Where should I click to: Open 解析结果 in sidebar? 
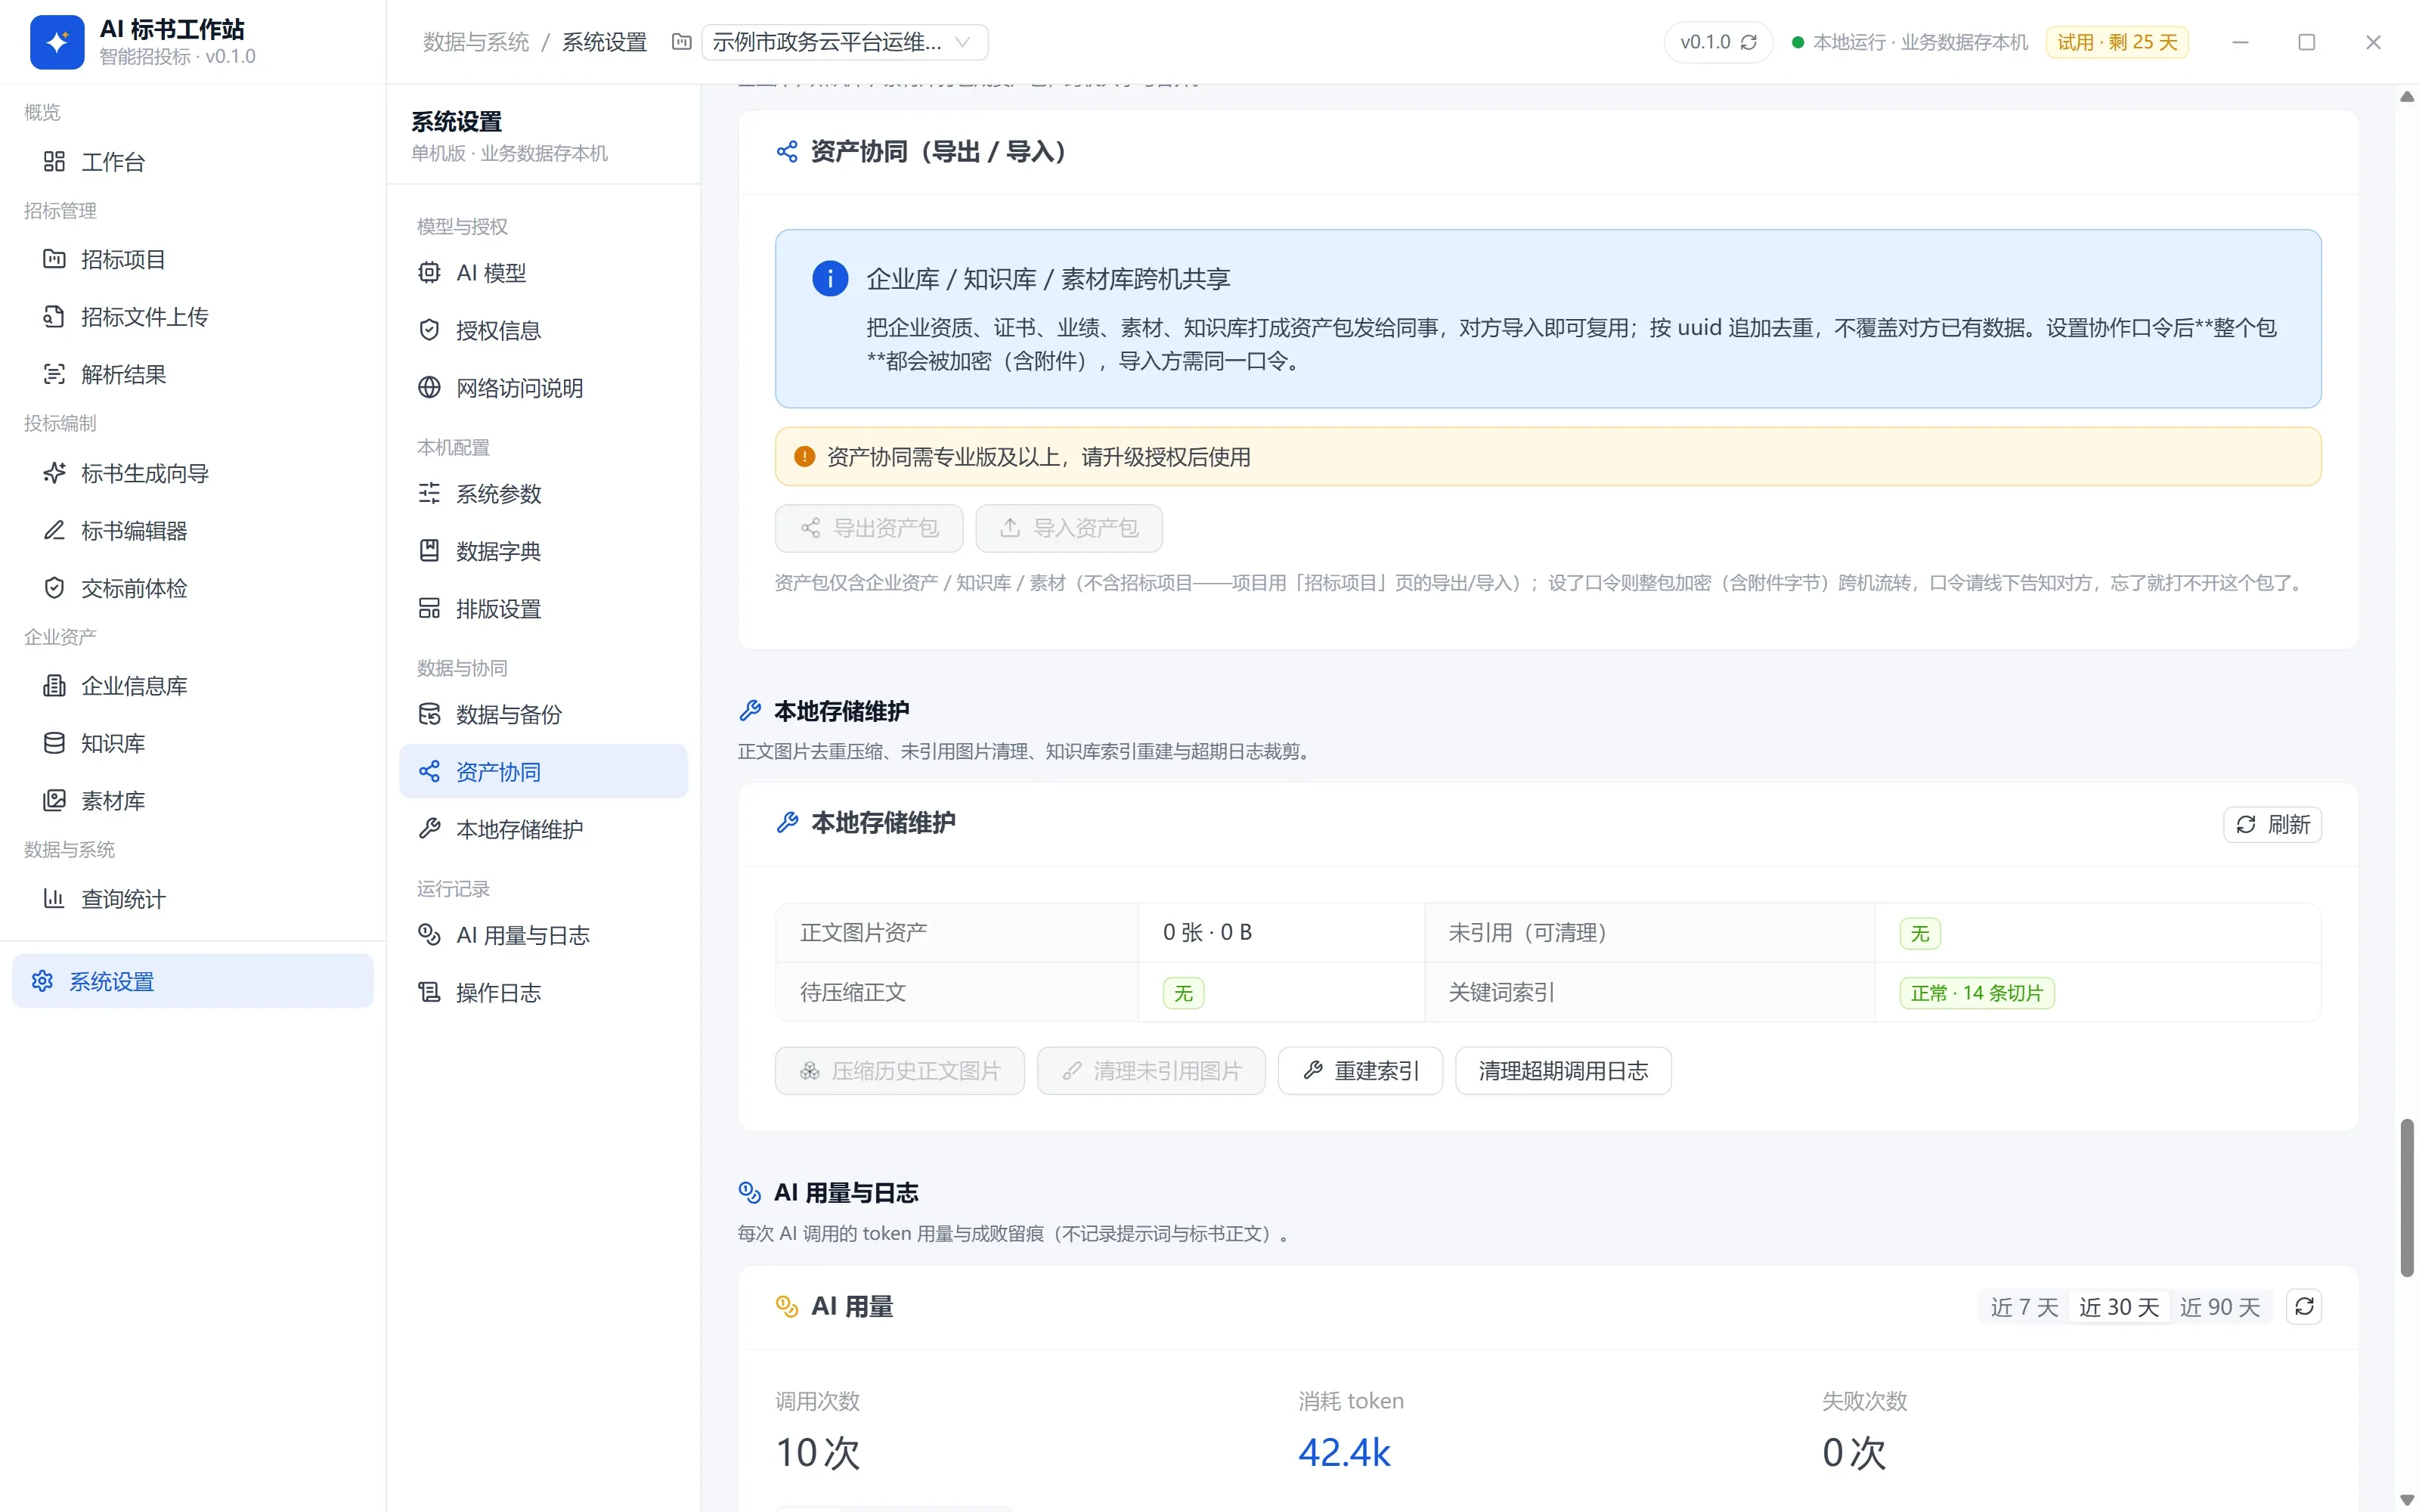tap(193, 374)
